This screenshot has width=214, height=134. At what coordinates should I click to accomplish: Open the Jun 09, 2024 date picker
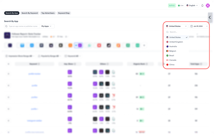[x=199, y=26]
